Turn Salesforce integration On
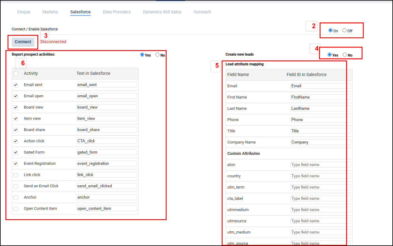Image resolution: width=393 pixels, height=246 pixels. tap(330, 30)
